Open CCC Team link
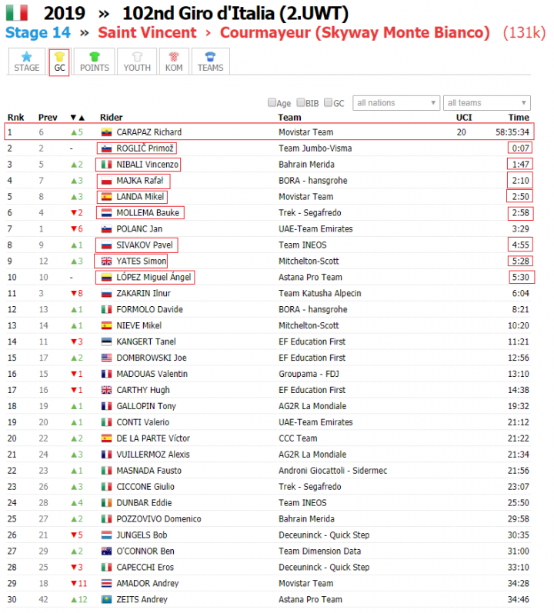This screenshot has width=554, height=613. 298,438
